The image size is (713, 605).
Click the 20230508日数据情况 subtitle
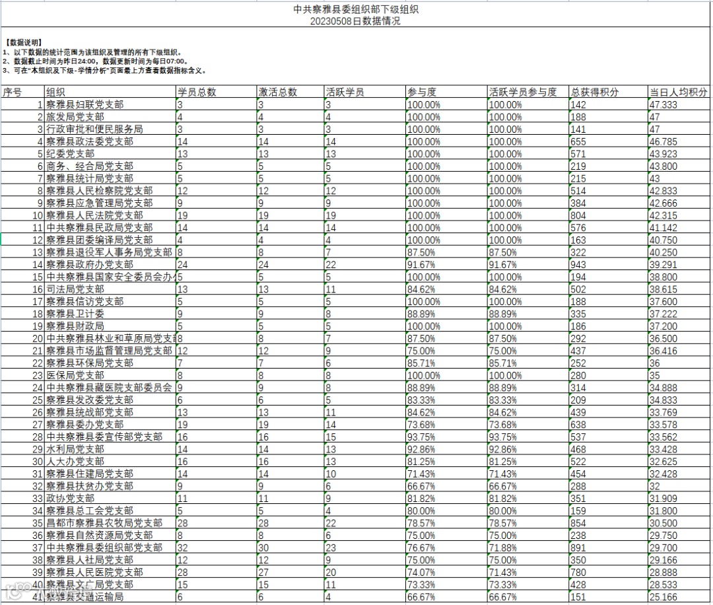coord(356,21)
